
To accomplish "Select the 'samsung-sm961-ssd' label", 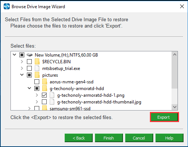I will [x=70, y=108].
